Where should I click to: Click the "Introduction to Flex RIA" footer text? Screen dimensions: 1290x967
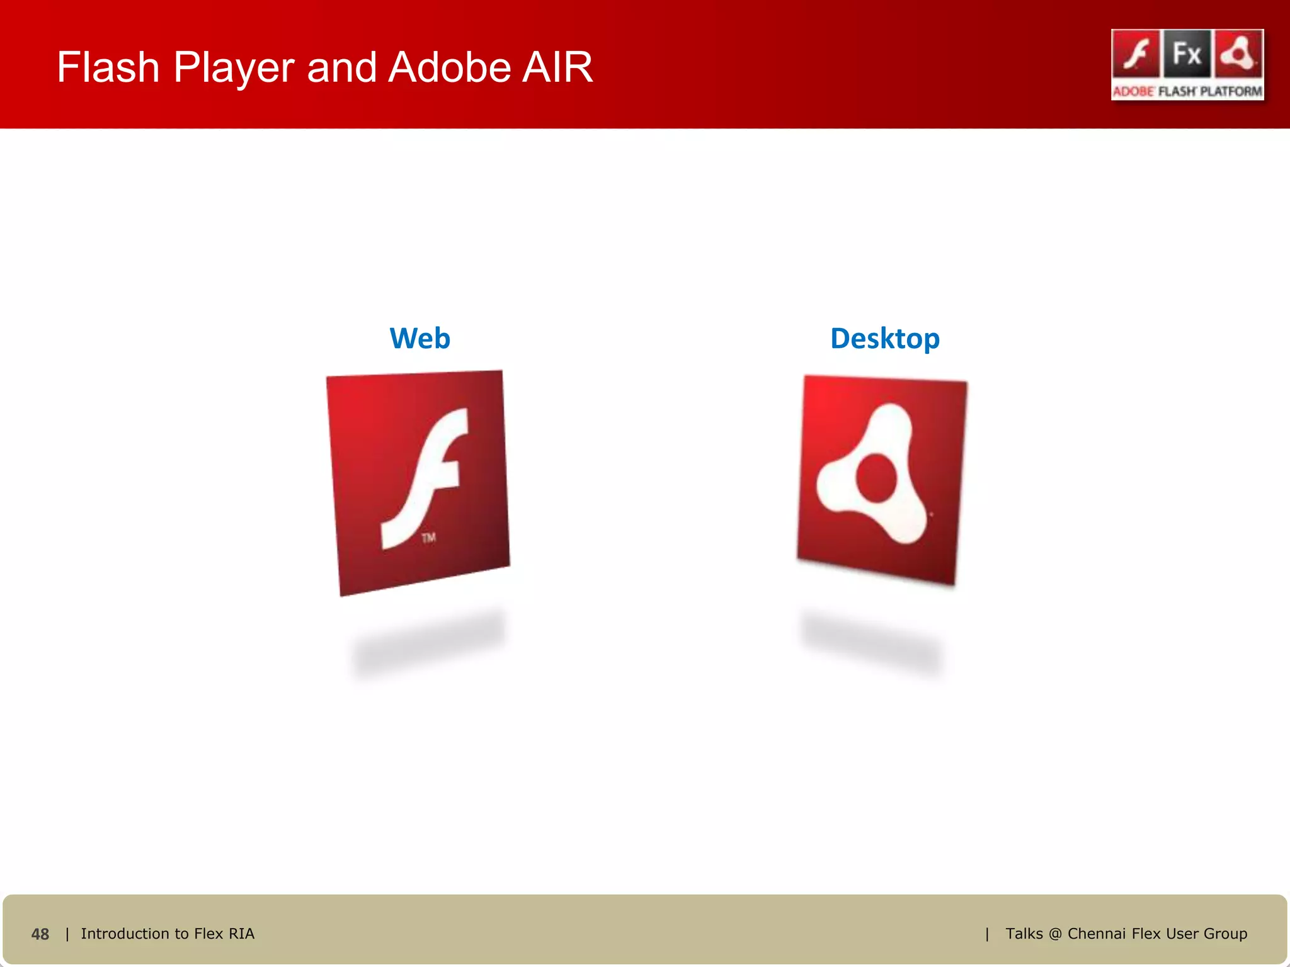click(x=168, y=934)
